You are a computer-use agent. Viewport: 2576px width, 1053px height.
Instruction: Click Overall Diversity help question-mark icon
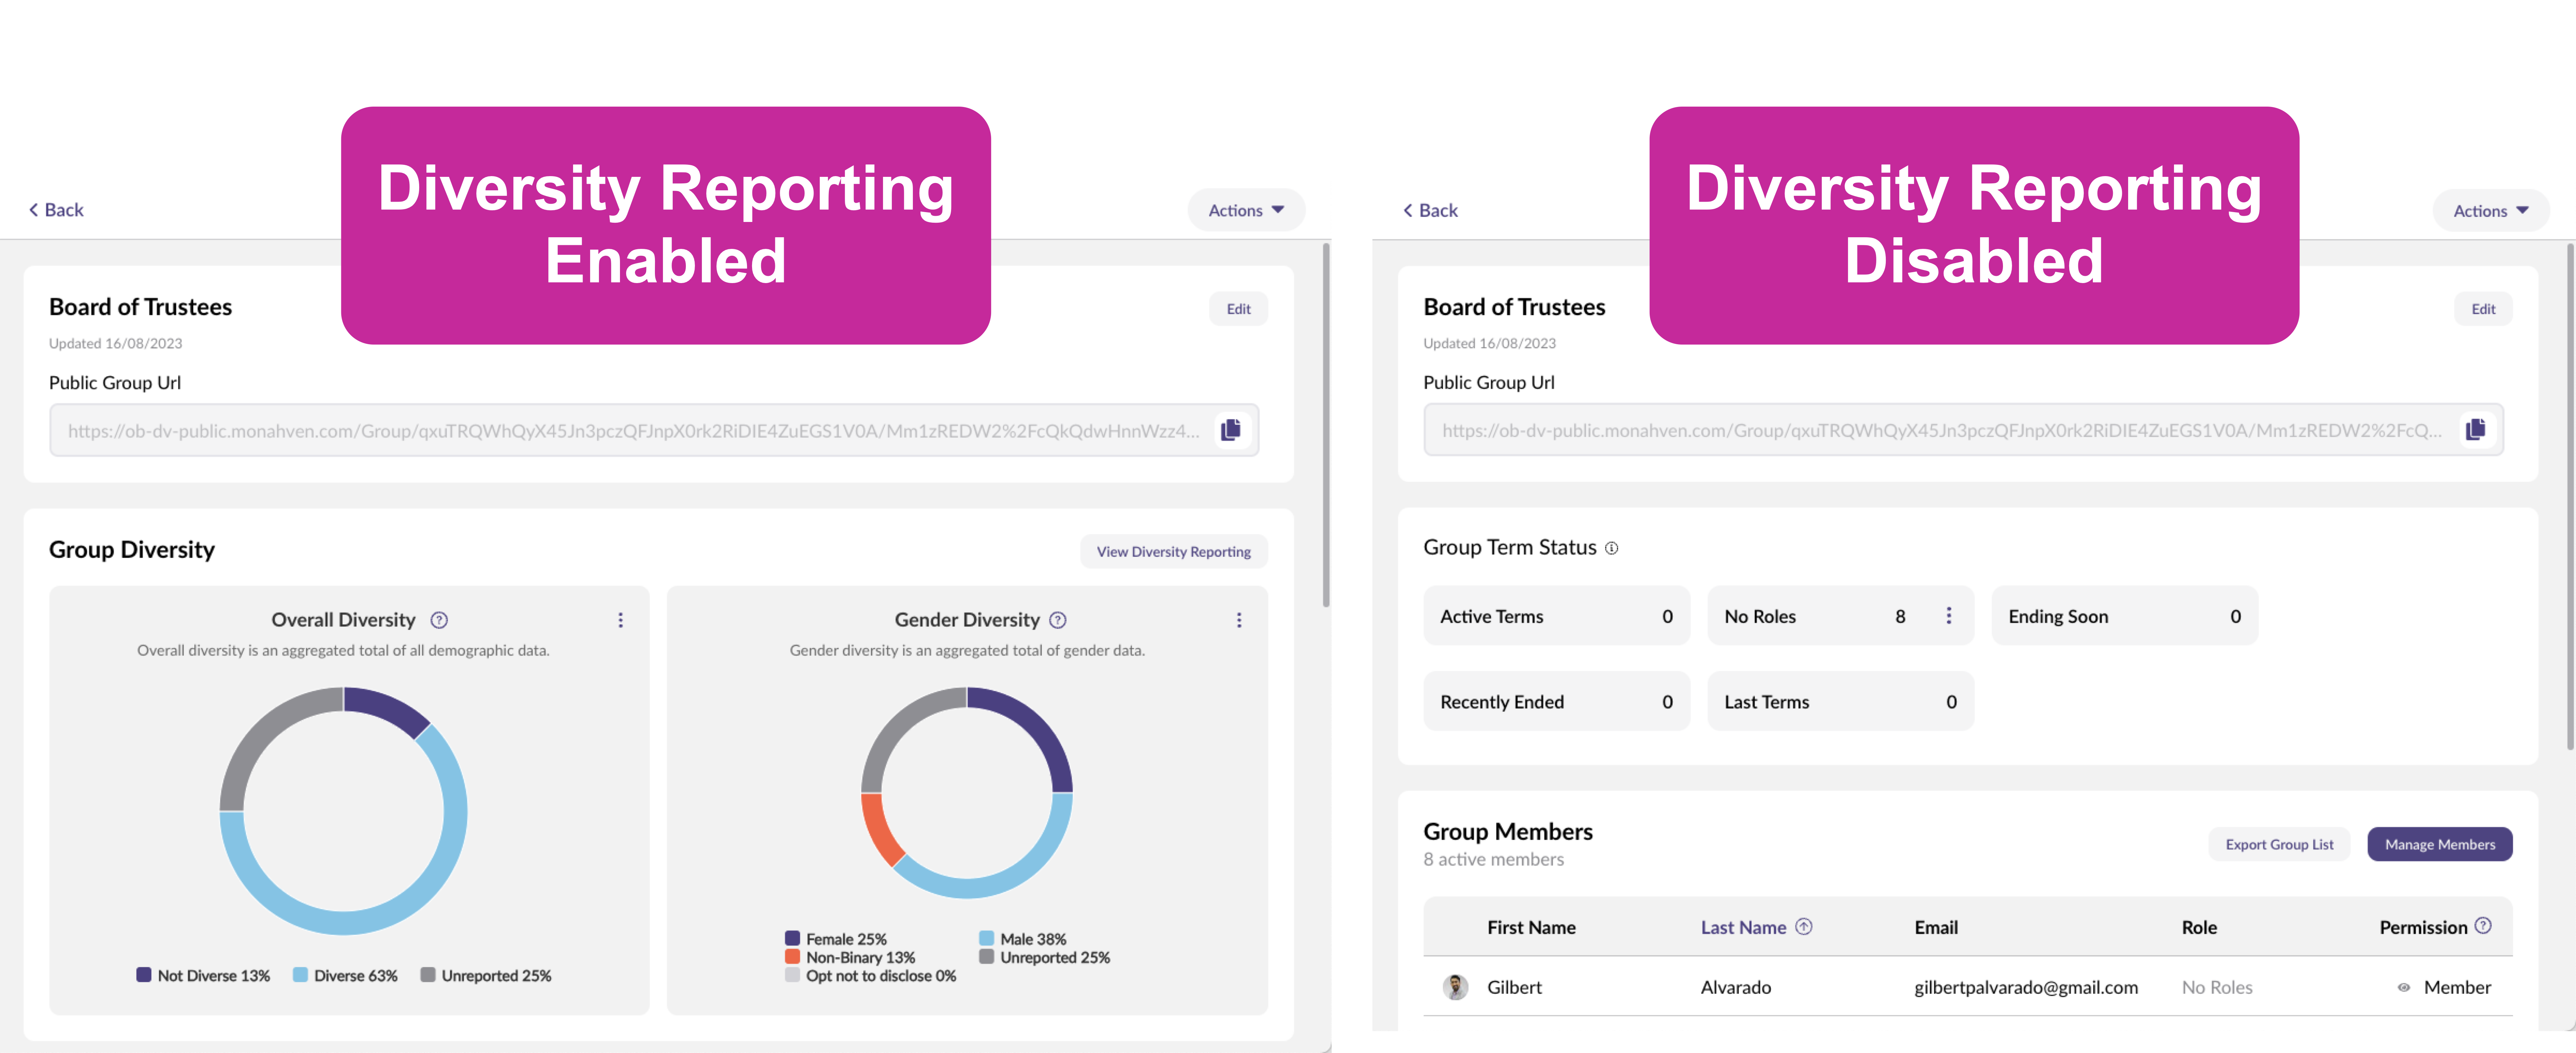pyautogui.click(x=439, y=620)
